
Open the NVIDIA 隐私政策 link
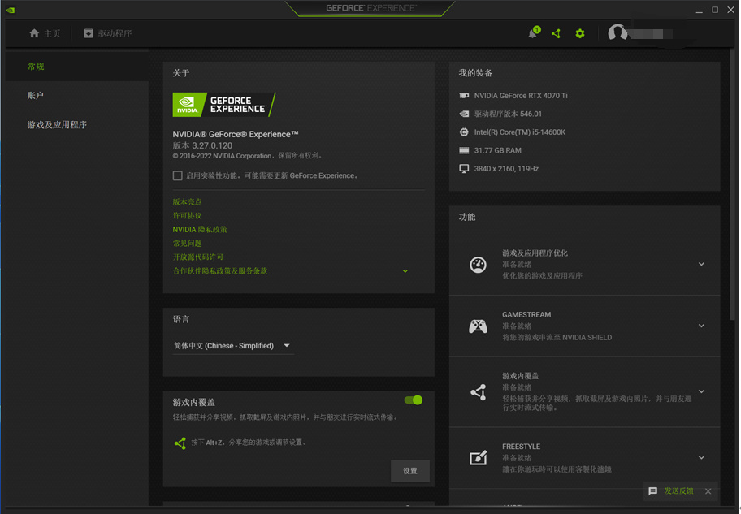coord(199,229)
